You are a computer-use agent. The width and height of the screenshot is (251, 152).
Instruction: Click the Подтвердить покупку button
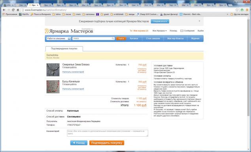(107, 143)
